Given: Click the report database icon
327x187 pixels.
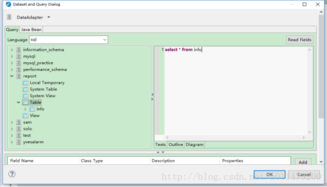Looking at the screenshot, I should (x=19, y=76).
